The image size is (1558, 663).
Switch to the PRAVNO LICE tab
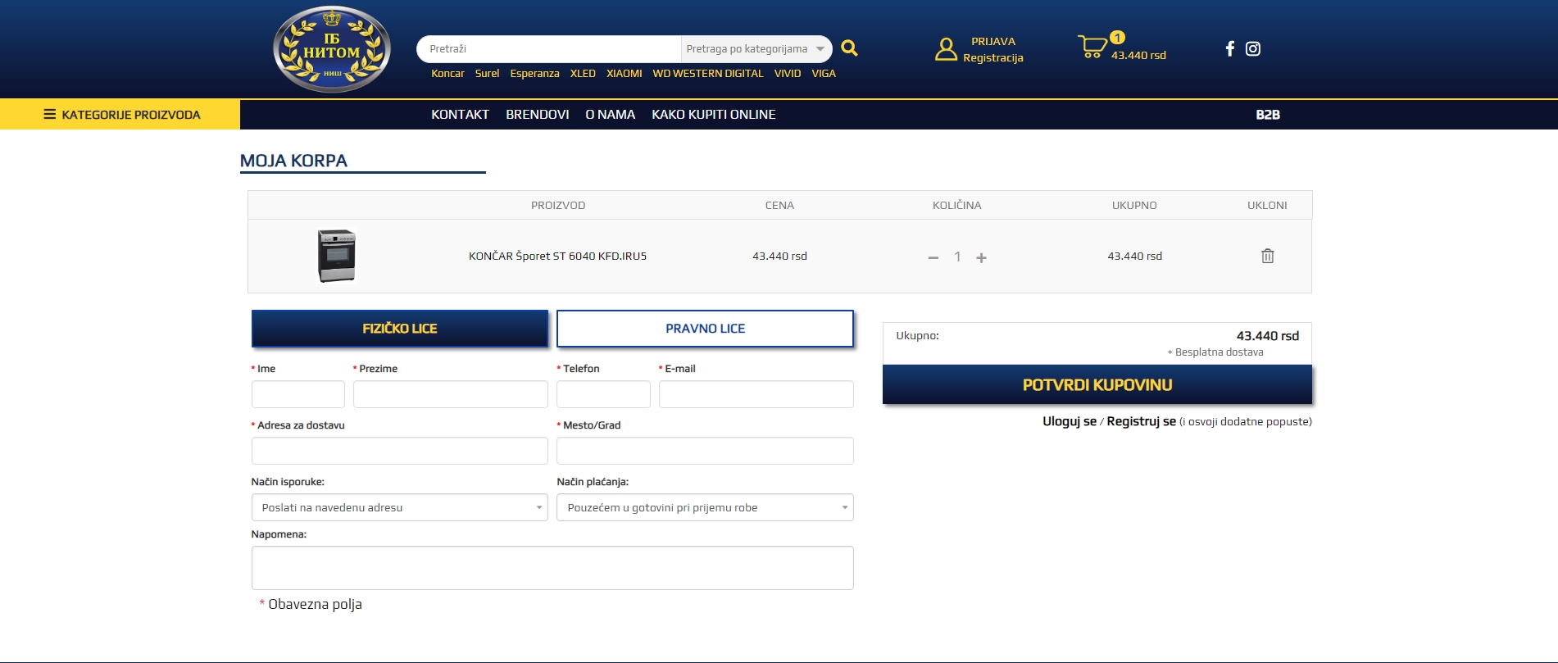pyautogui.click(x=705, y=329)
